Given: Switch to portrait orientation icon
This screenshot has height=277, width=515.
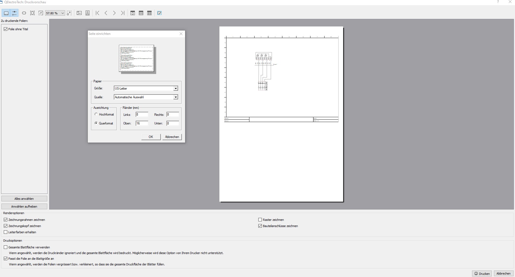Looking at the screenshot, I should point(88,13).
